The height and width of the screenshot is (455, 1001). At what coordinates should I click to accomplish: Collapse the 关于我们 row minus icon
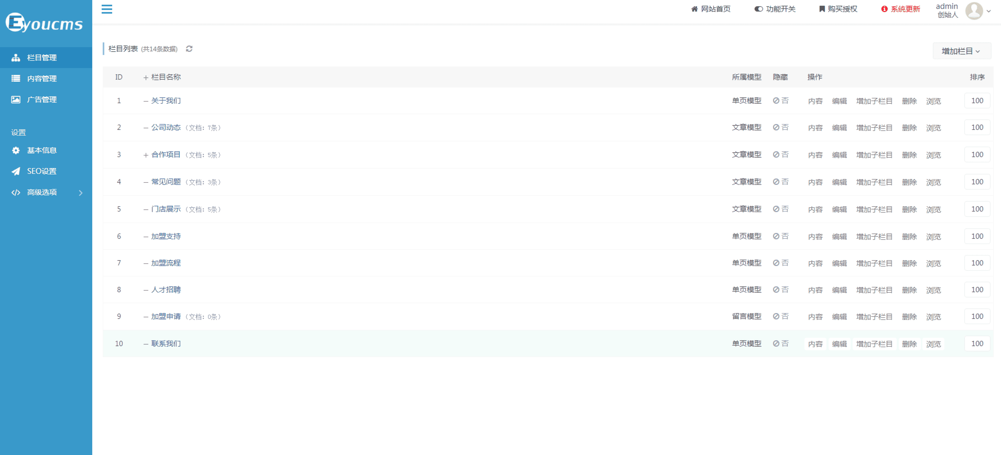pos(146,101)
